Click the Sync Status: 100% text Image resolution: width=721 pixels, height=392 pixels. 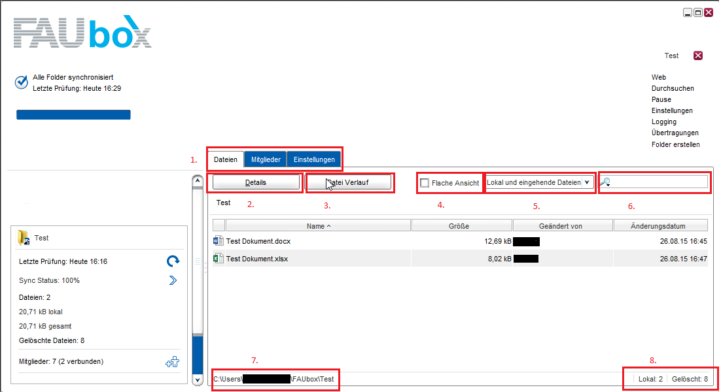(49, 280)
